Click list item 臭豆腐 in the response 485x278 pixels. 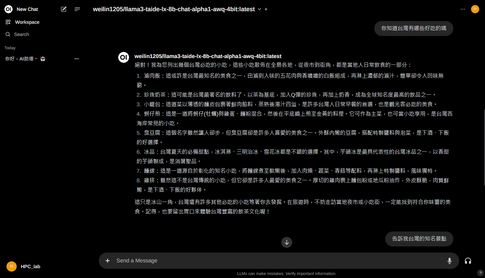(294, 137)
